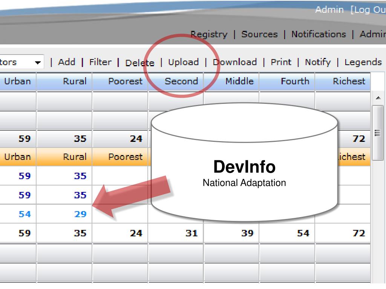Click the Upload toolbar link
386x289 pixels.
tap(184, 62)
